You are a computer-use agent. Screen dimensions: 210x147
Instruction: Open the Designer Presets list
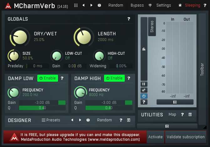coord(51,120)
